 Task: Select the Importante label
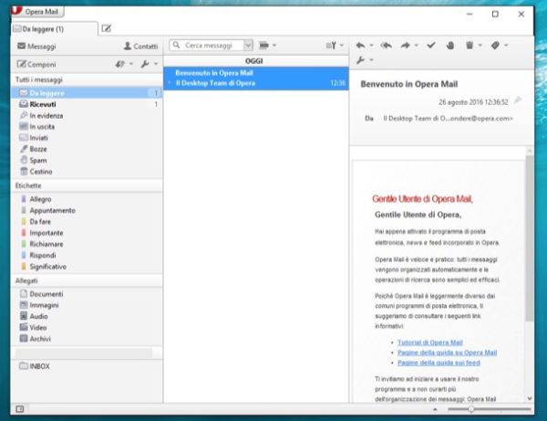pyautogui.click(x=46, y=233)
